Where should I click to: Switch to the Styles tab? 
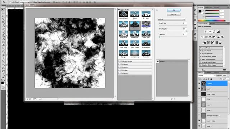click(x=217, y=7)
